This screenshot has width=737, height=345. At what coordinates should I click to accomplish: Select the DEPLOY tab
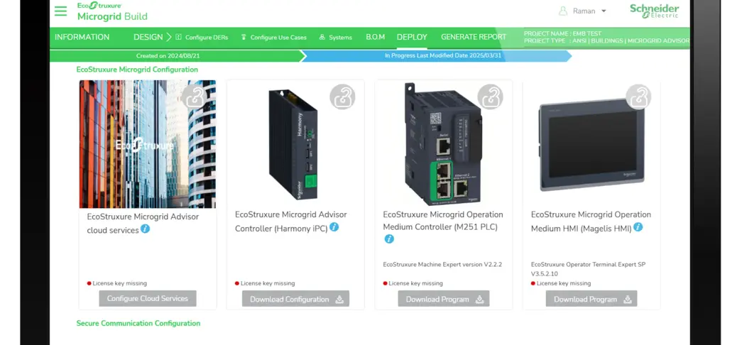(x=412, y=37)
